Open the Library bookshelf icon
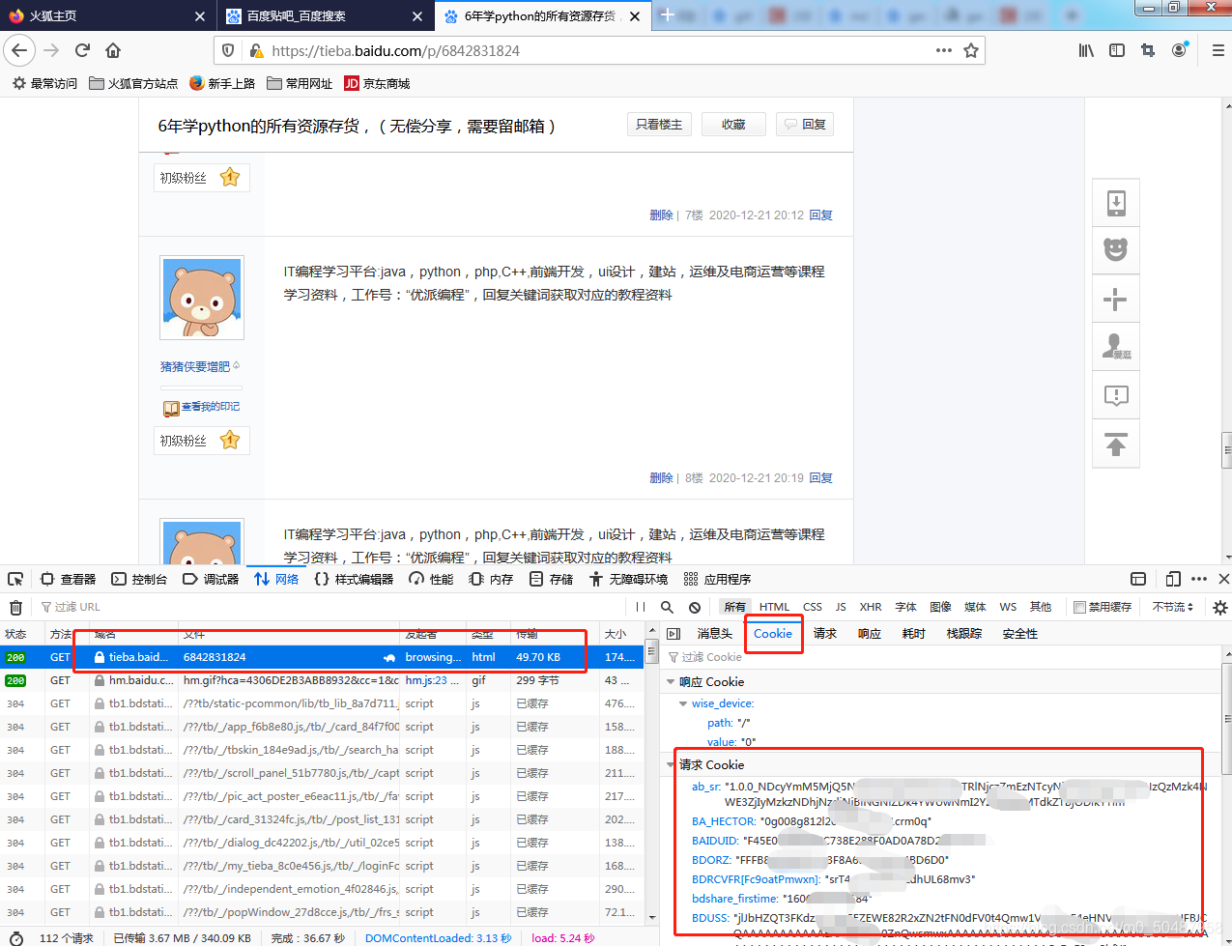 1085,50
